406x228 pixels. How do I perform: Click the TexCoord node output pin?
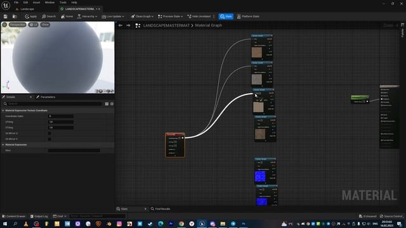183,138
